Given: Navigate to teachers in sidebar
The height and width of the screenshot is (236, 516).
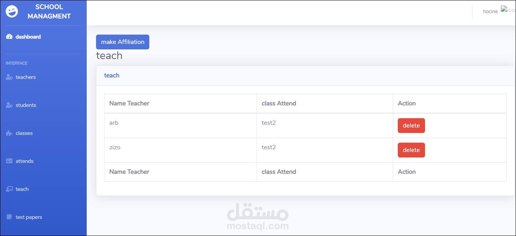Looking at the screenshot, I should (26, 77).
